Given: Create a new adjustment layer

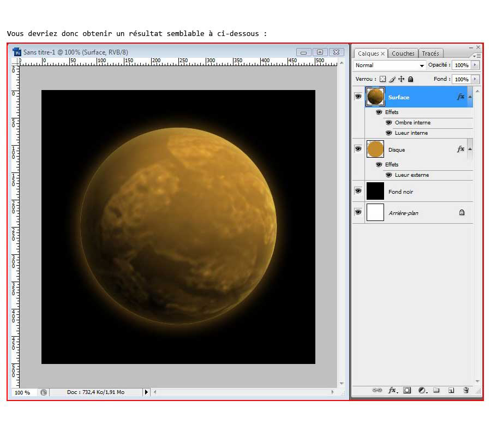Looking at the screenshot, I should pos(422,391).
